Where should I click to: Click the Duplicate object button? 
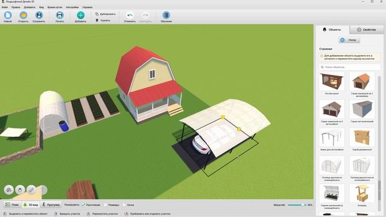[106, 14]
